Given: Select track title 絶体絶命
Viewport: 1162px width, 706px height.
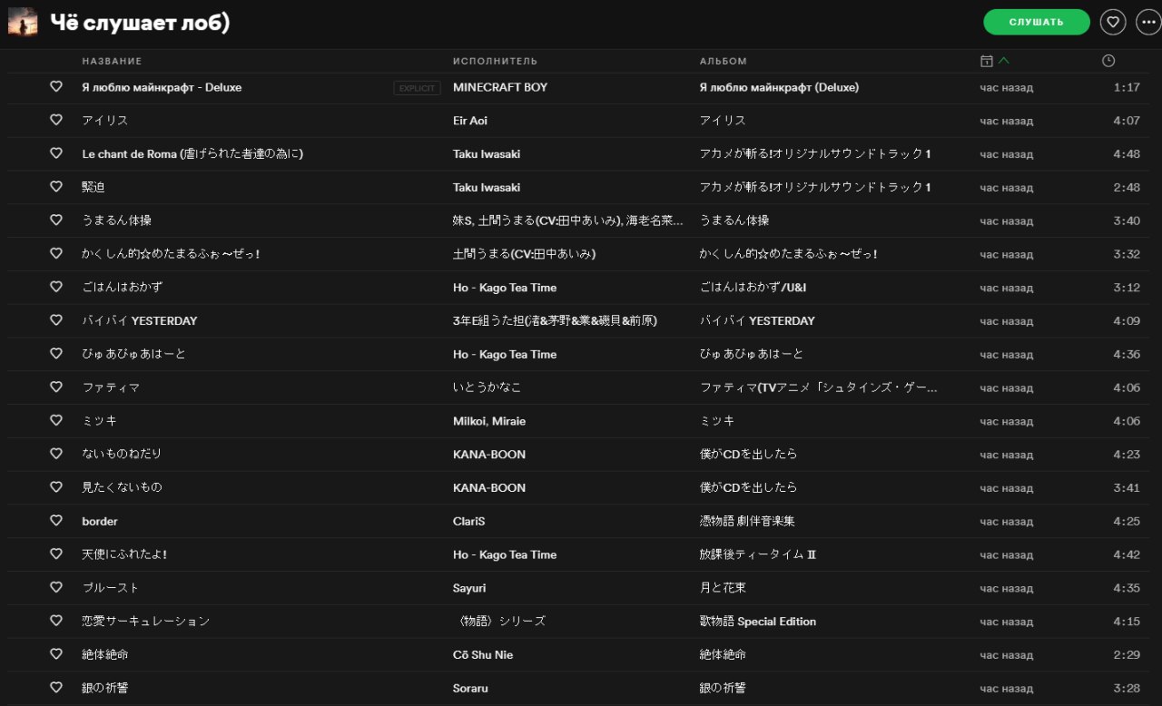Looking at the screenshot, I should (105, 654).
